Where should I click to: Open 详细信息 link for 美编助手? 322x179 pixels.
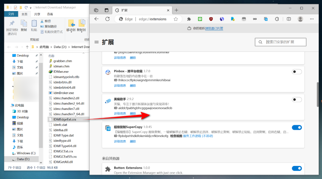pyautogui.click(x=120, y=113)
